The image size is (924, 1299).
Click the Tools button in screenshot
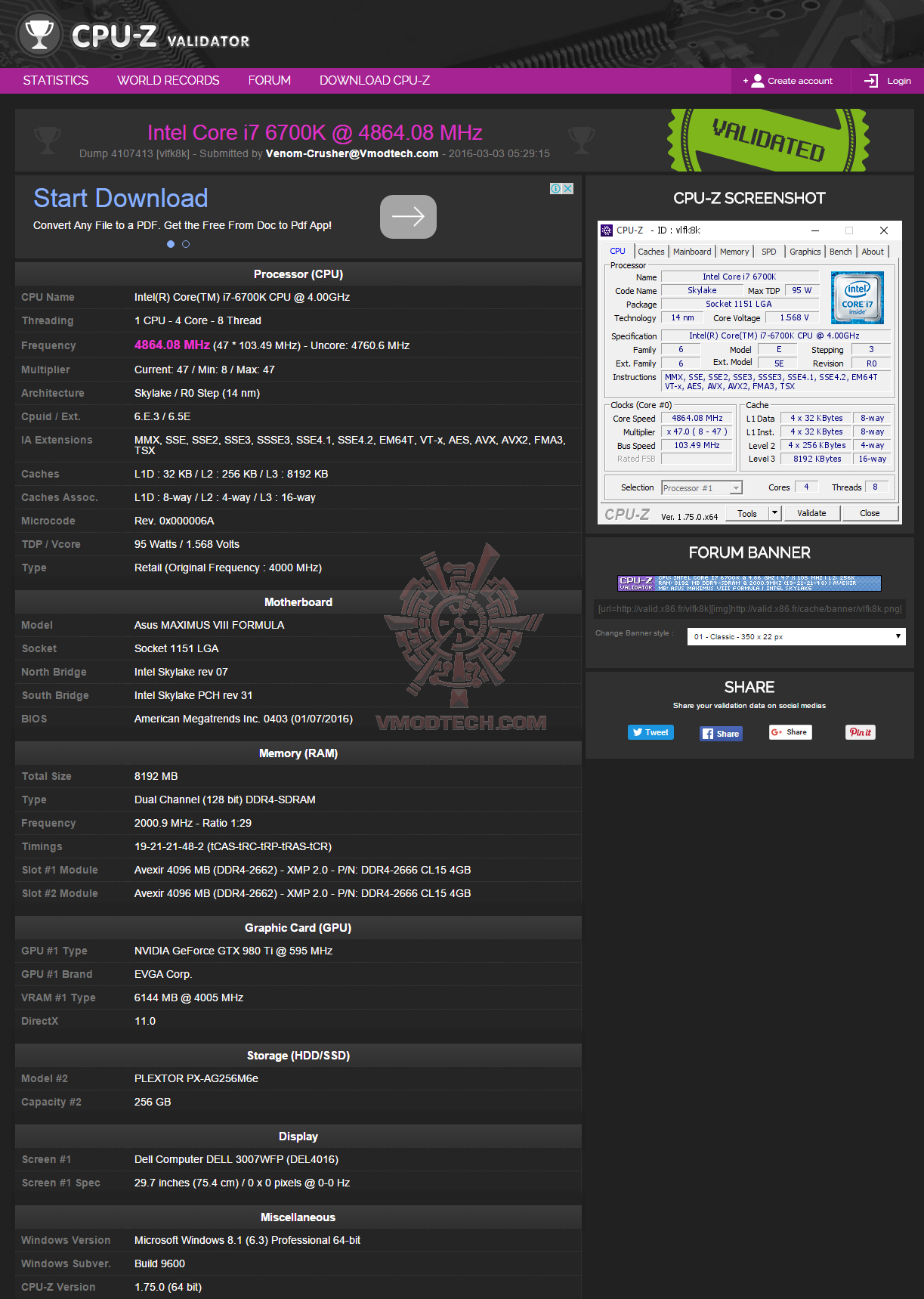tap(747, 513)
